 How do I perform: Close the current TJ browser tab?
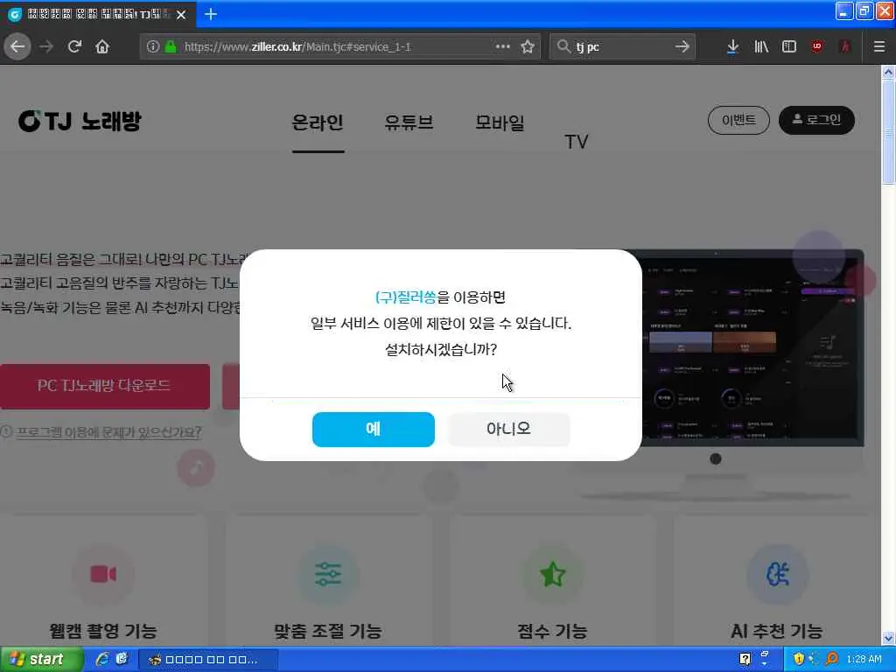coord(181,15)
